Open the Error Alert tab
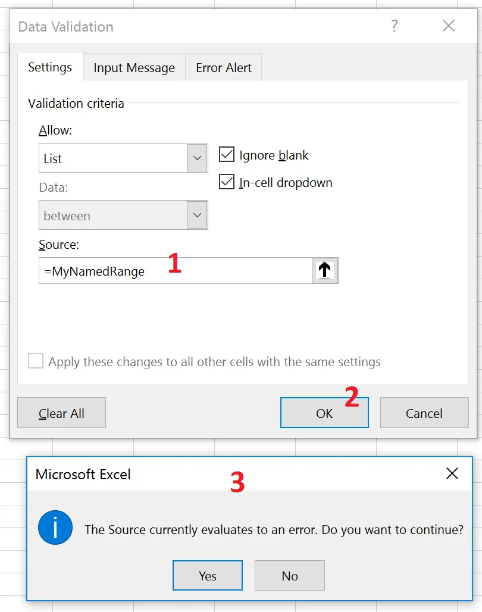The image size is (482, 612). (224, 68)
